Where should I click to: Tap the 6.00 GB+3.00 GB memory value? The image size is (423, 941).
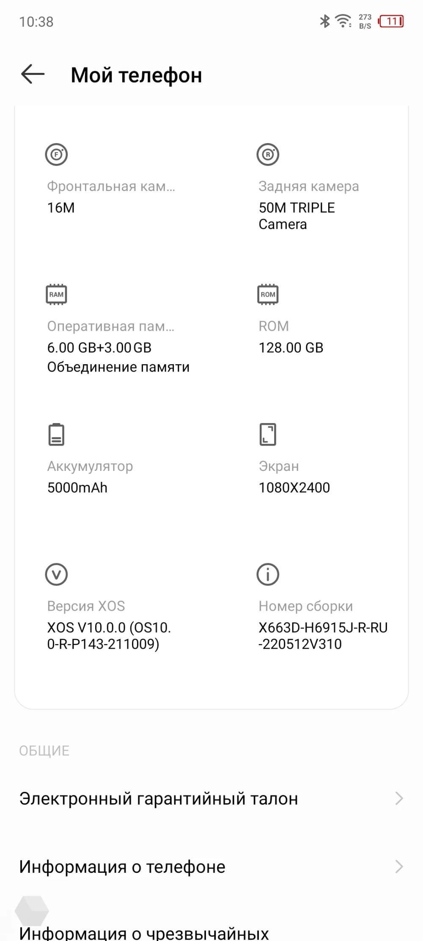99,348
